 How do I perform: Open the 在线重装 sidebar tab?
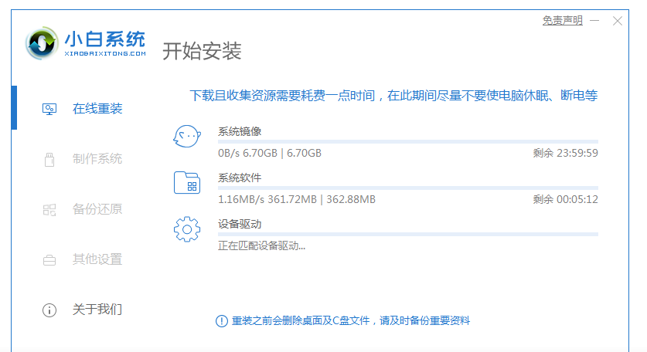click(x=97, y=109)
